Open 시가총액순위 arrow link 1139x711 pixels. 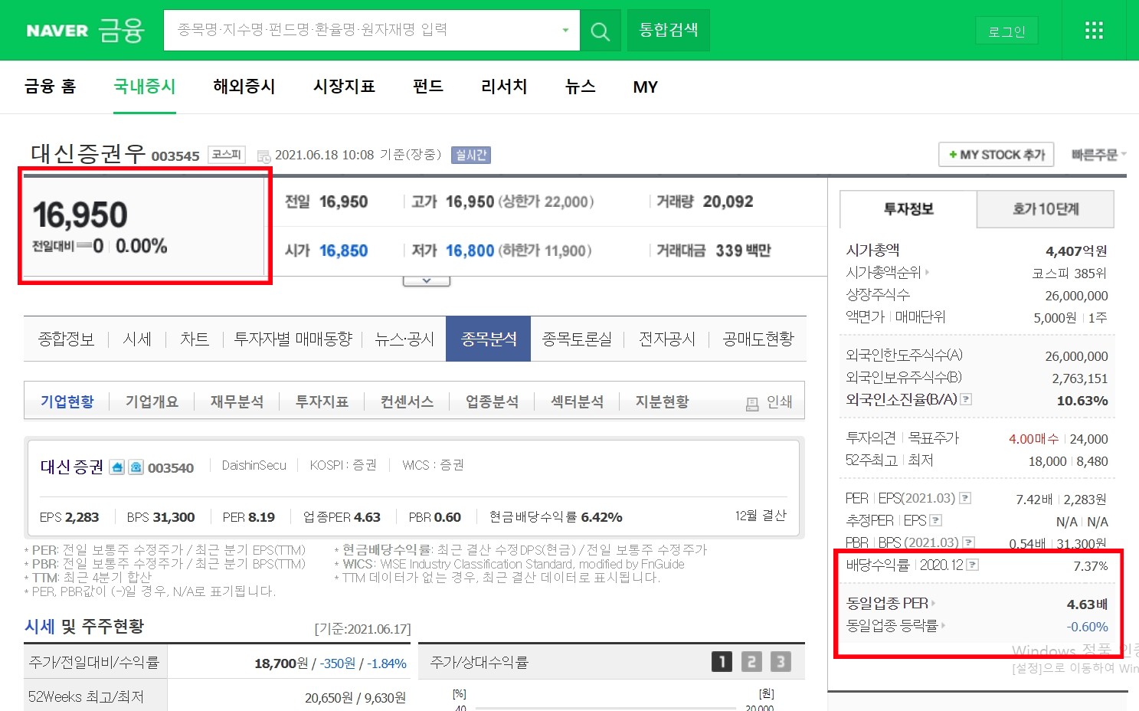click(x=927, y=272)
